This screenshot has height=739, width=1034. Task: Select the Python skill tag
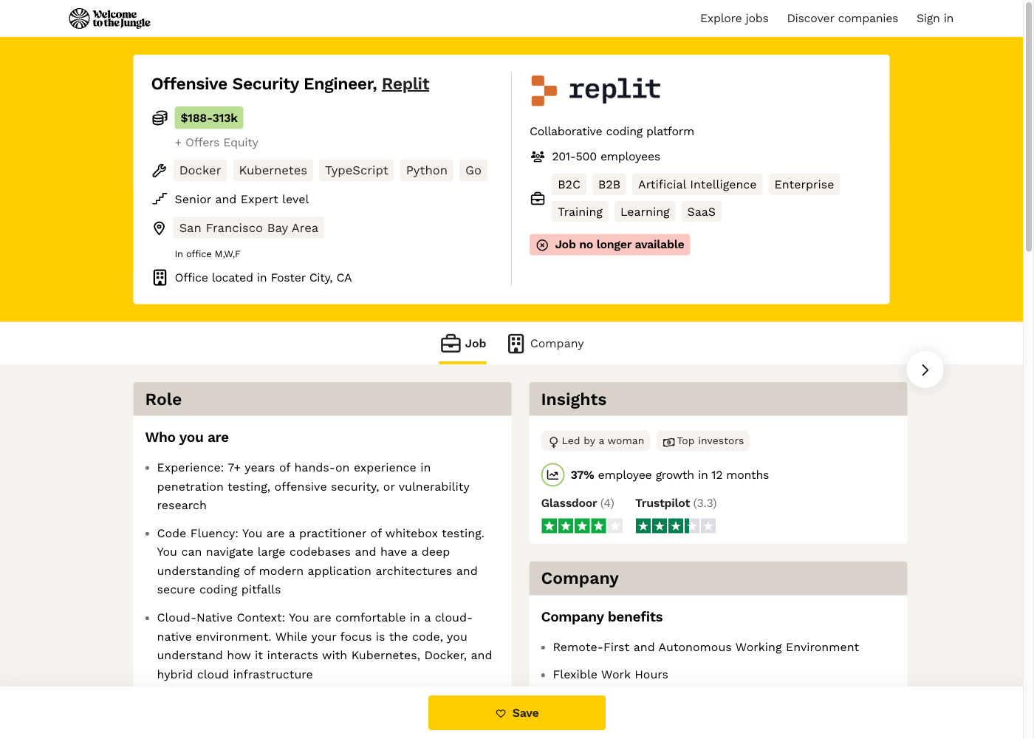427,171
